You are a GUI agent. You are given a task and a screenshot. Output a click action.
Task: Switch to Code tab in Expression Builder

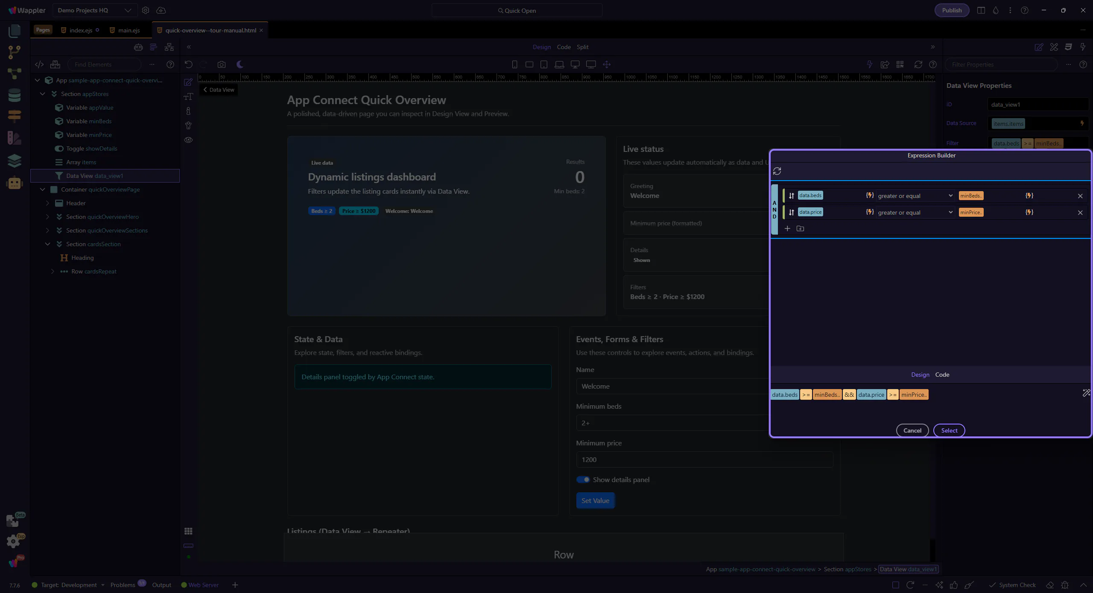pos(942,375)
